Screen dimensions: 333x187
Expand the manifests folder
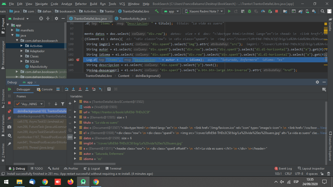coord(12,30)
